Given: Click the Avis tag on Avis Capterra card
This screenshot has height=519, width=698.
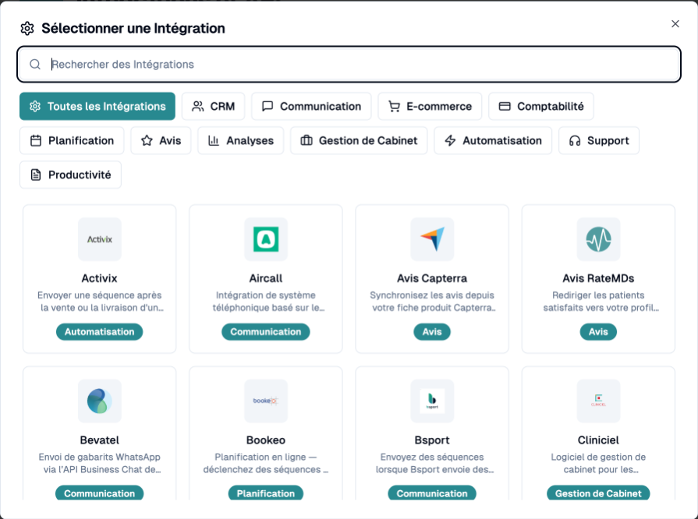Looking at the screenshot, I should pos(432,332).
